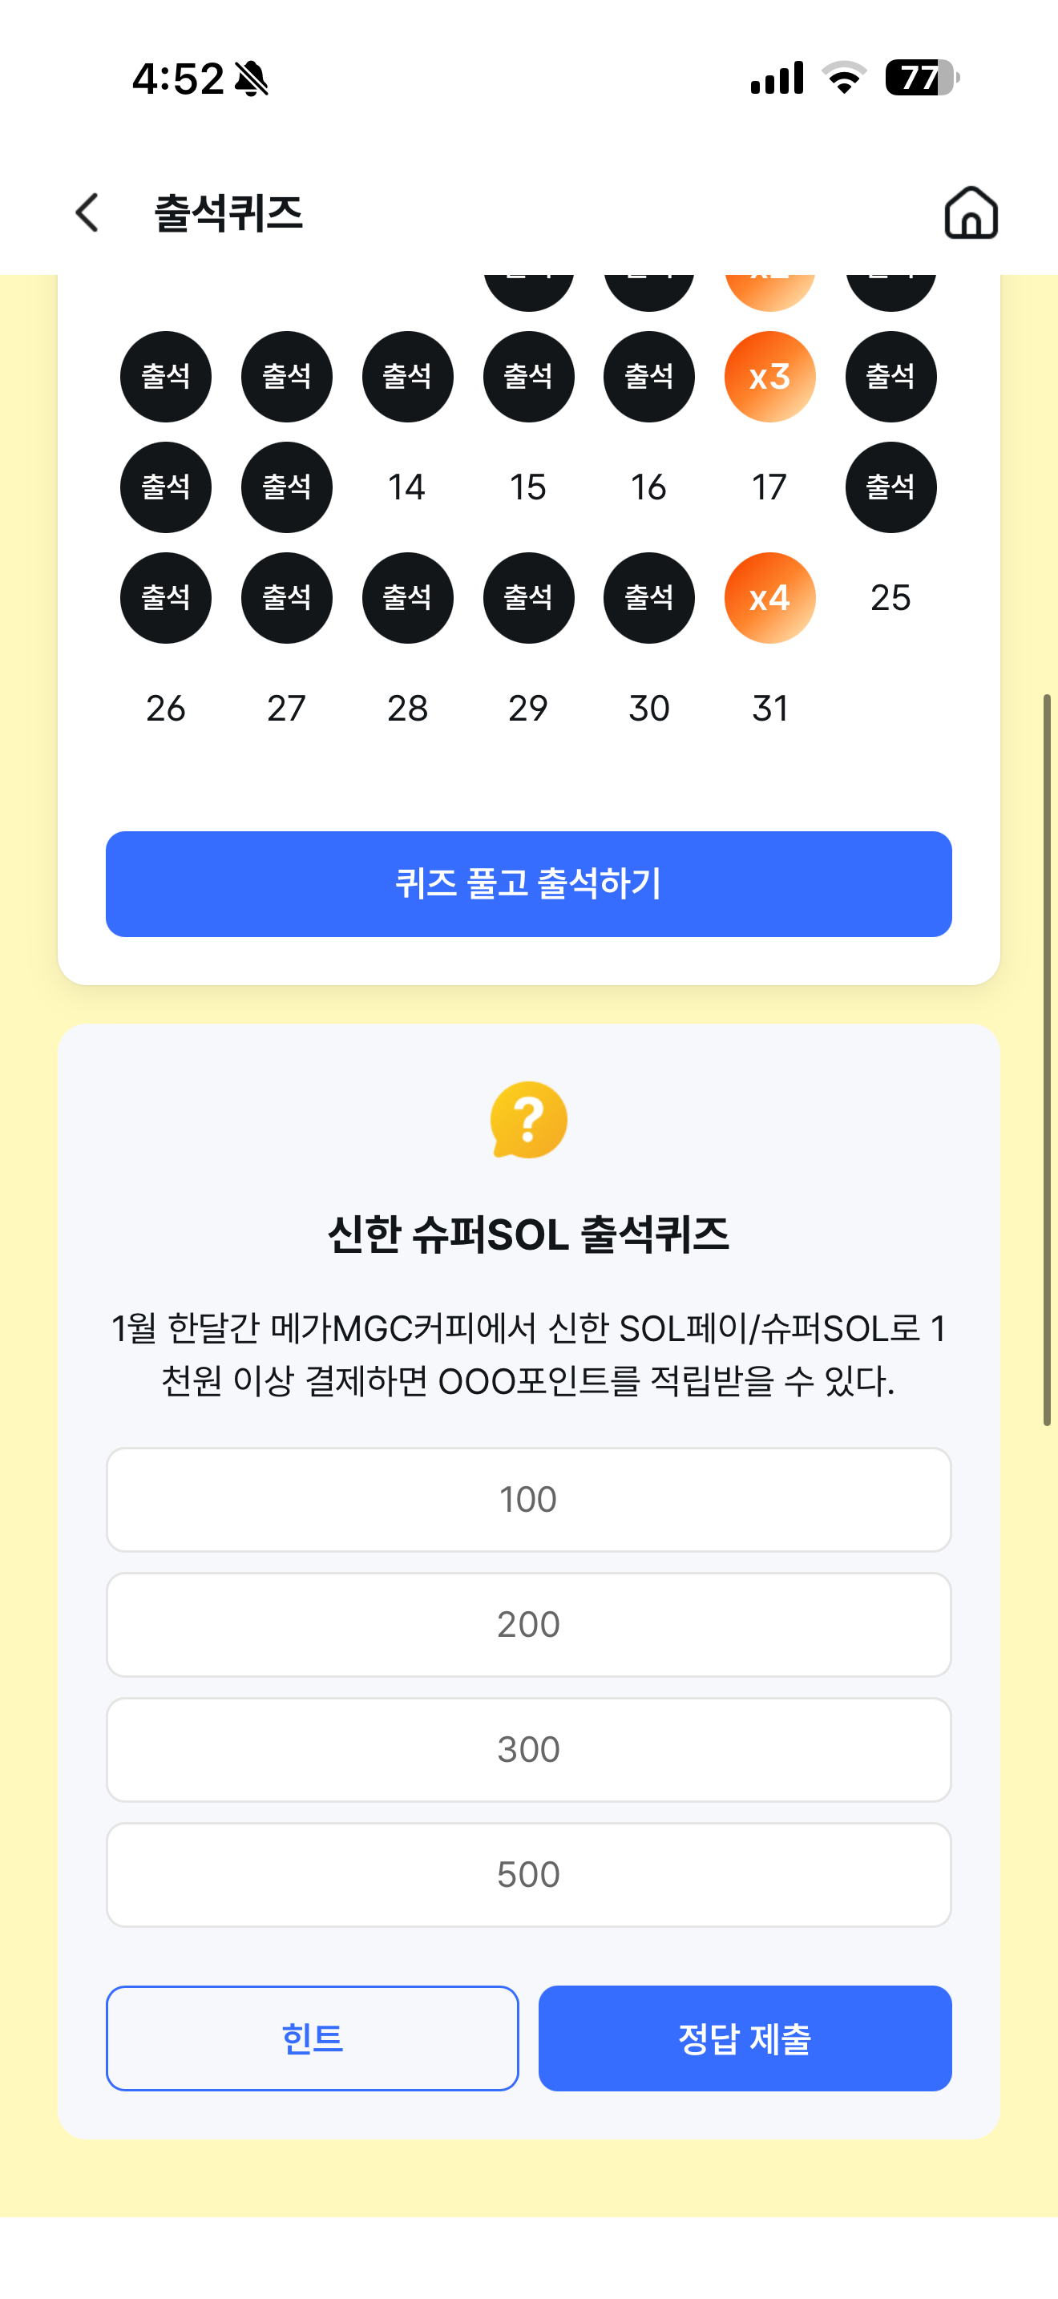
Task: Tap the orange x4 bonus badge
Action: [769, 598]
